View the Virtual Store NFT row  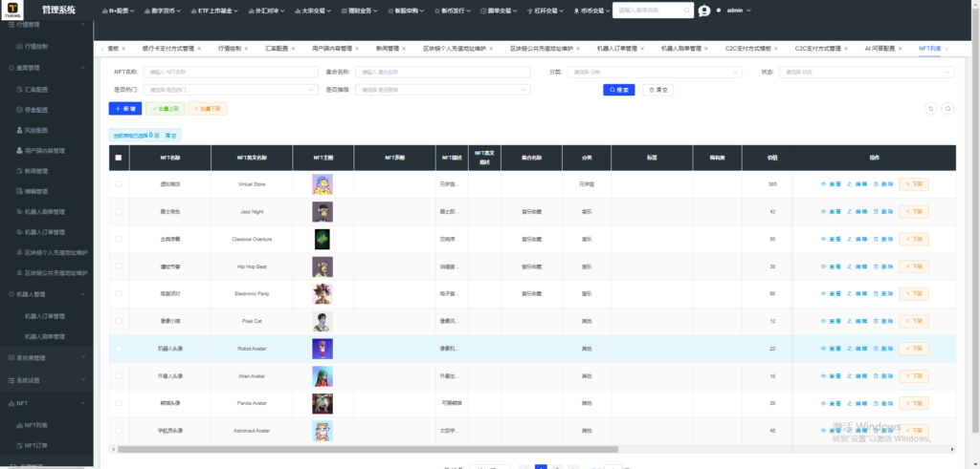[831, 184]
